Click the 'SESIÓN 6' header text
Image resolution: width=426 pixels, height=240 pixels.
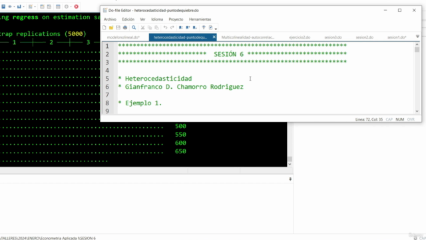(x=228, y=55)
